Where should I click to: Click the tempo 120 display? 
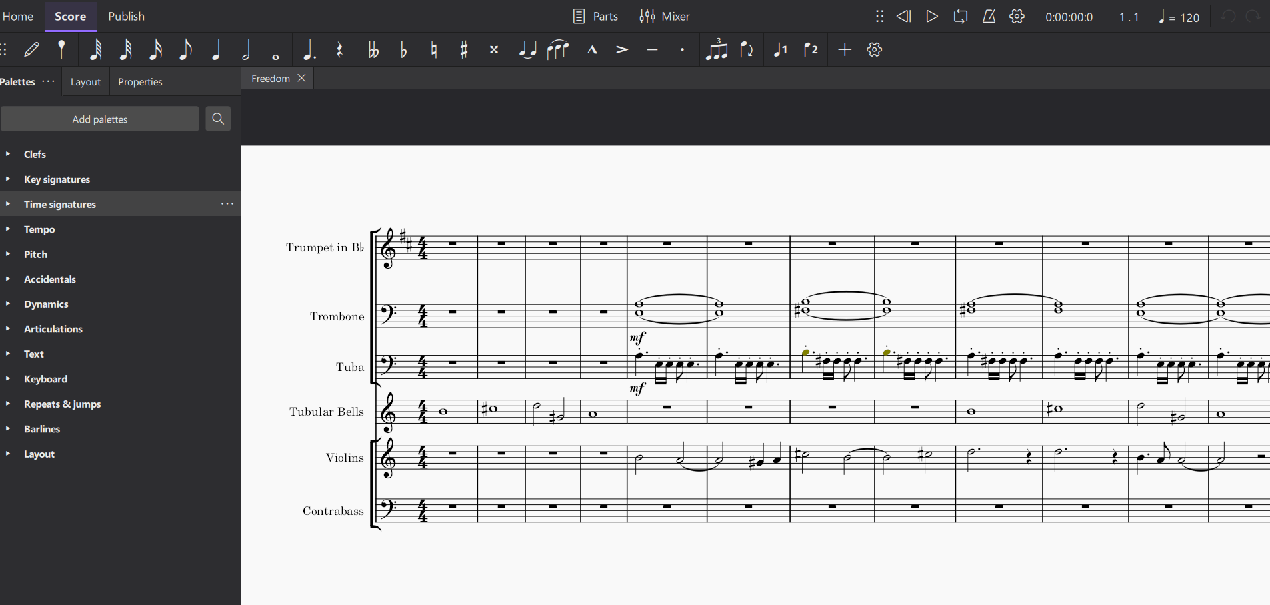pyautogui.click(x=1179, y=17)
